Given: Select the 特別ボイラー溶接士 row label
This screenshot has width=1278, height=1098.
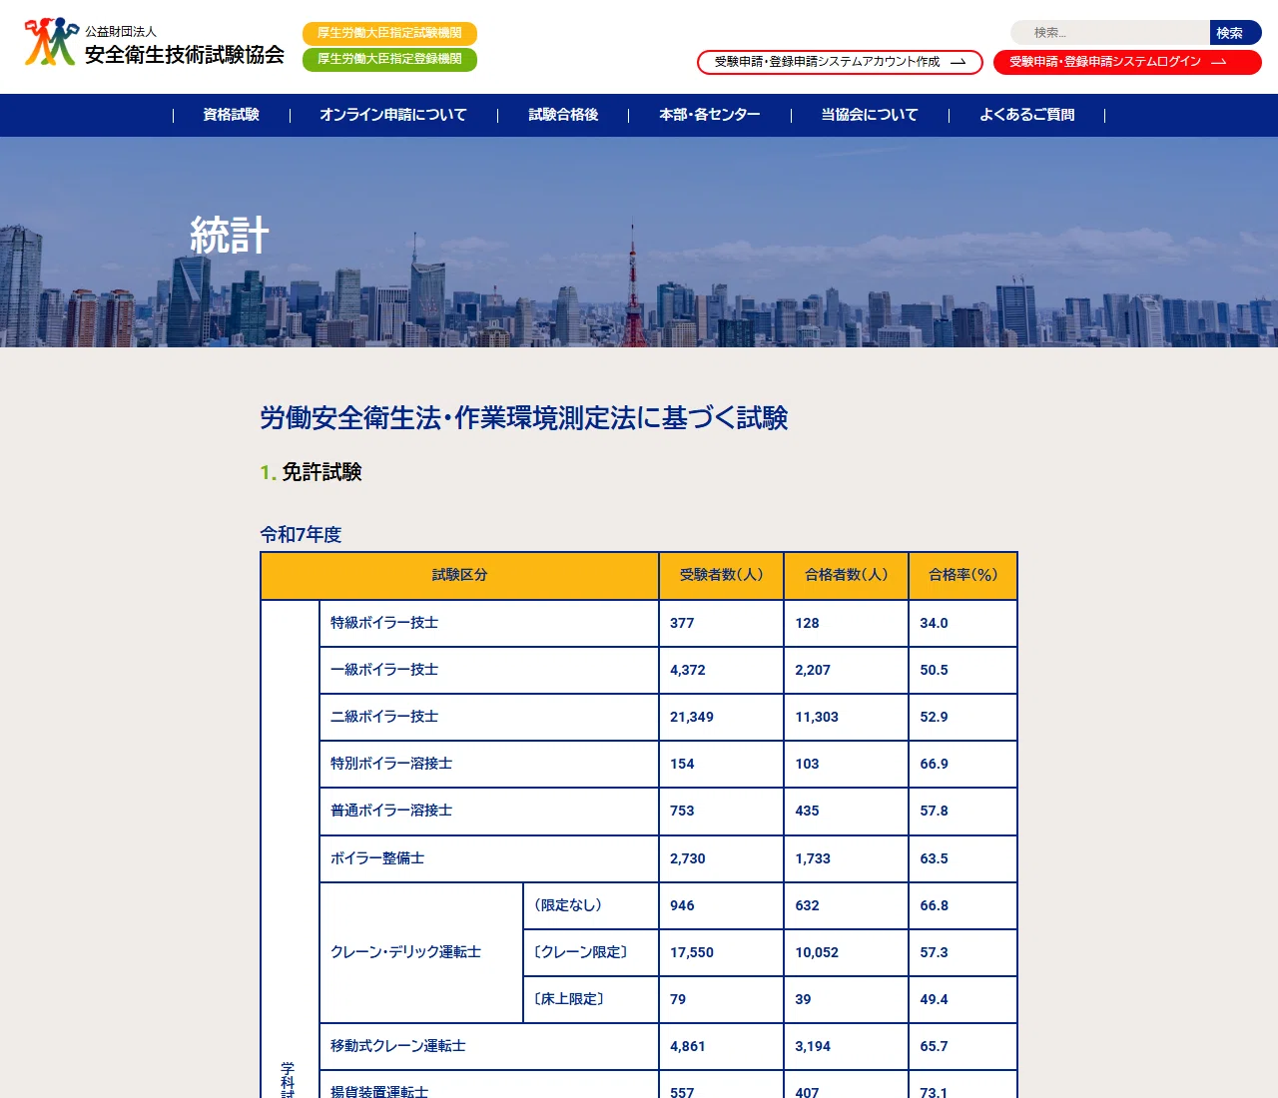Looking at the screenshot, I should pos(489,764).
